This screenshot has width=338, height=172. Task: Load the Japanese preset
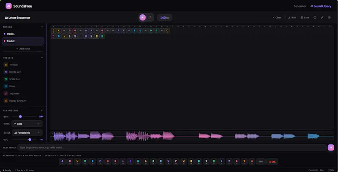pyautogui.click(x=23, y=94)
